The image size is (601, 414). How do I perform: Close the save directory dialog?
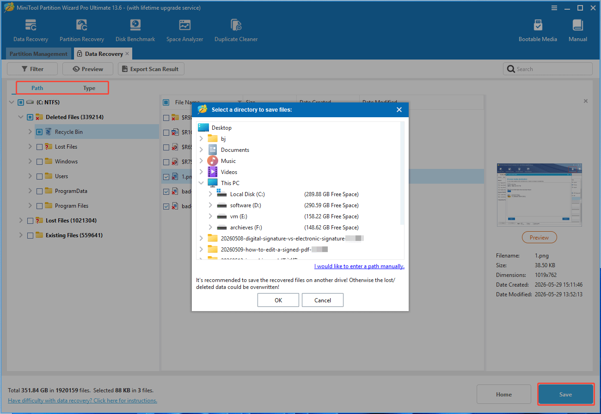coord(399,110)
